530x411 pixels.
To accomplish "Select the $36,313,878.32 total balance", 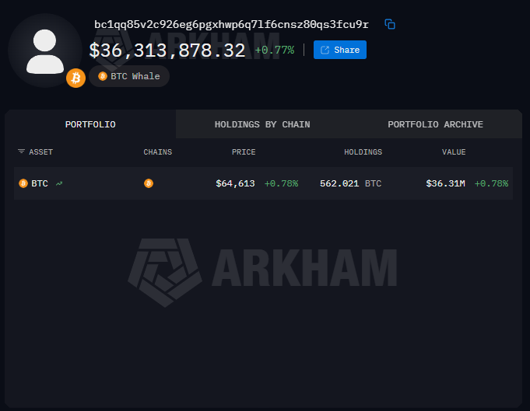I will (x=167, y=51).
